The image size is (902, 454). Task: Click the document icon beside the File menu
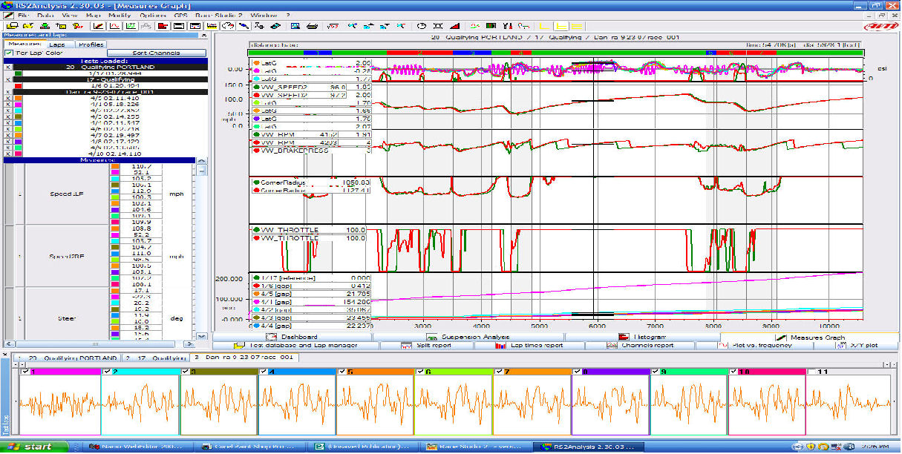pos(7,15)
